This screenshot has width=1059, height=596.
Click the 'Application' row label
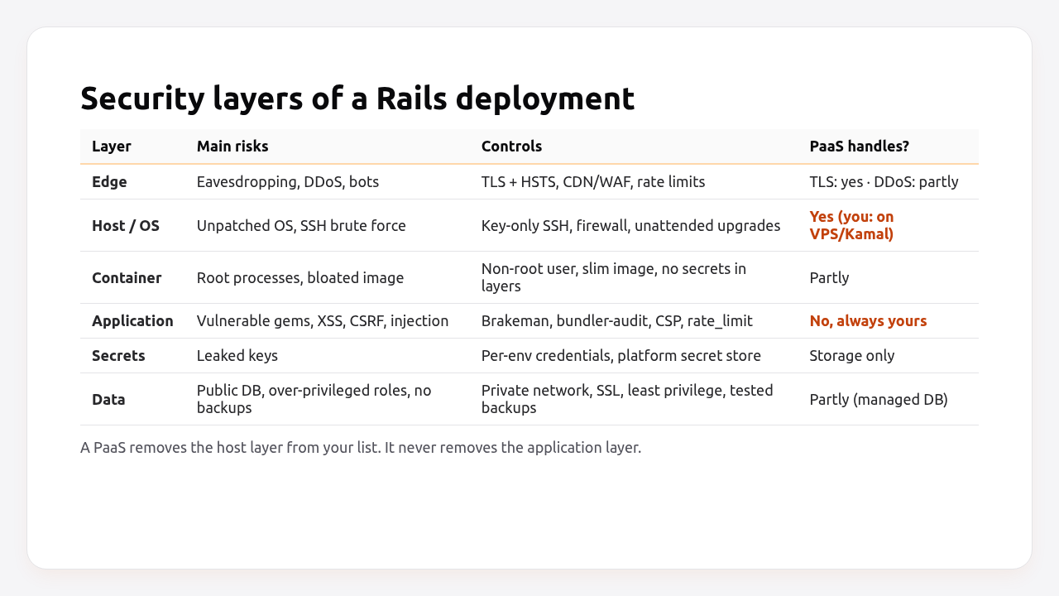point(132,320)
